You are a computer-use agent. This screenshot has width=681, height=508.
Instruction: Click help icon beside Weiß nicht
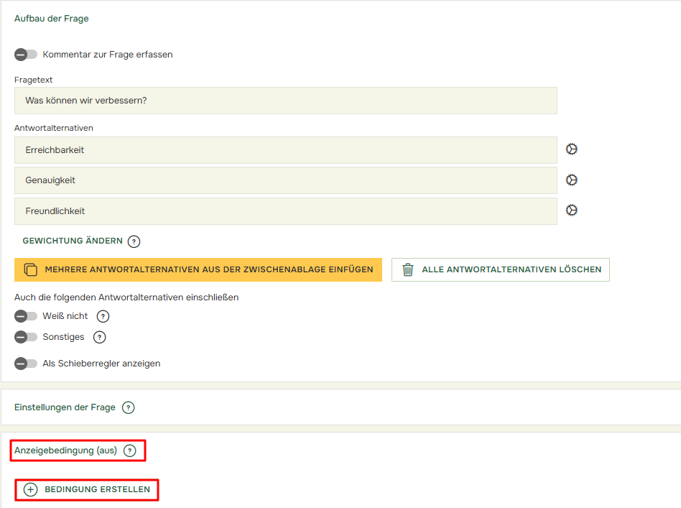pos(103,316)
